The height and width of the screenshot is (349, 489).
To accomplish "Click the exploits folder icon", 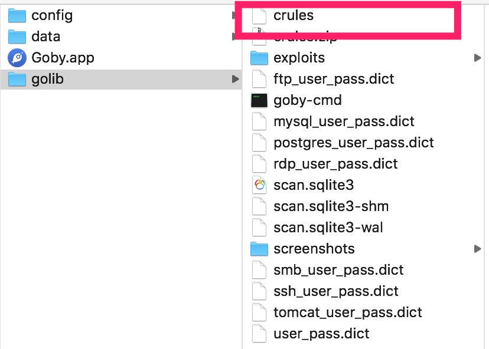I will click(x=259, y=58).
